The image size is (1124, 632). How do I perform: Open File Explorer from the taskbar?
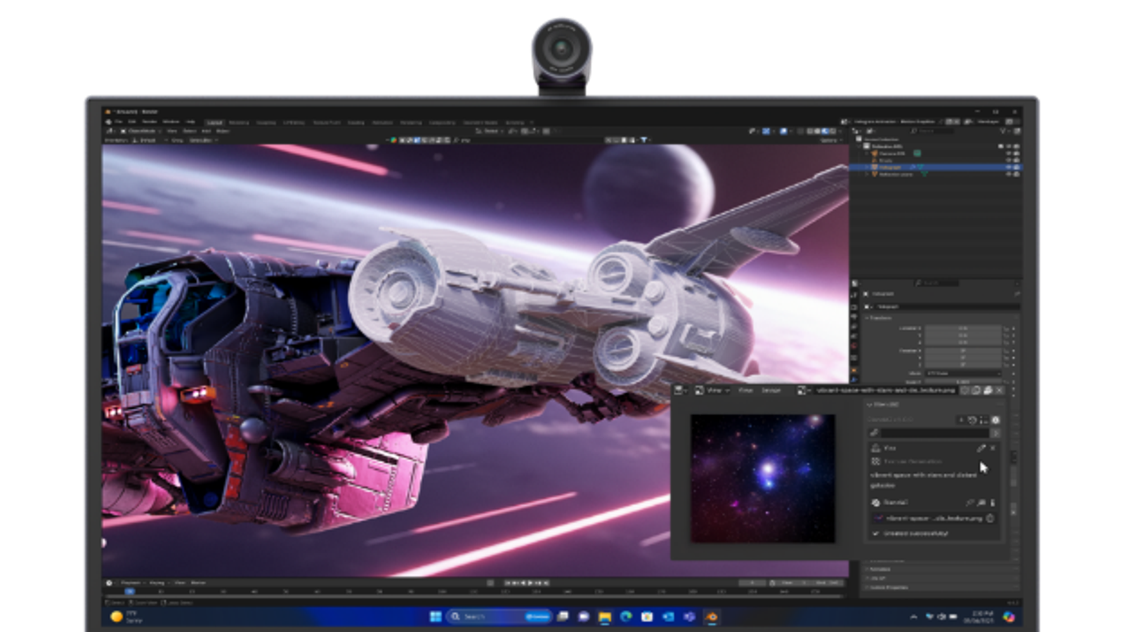[x=605, y=617]
